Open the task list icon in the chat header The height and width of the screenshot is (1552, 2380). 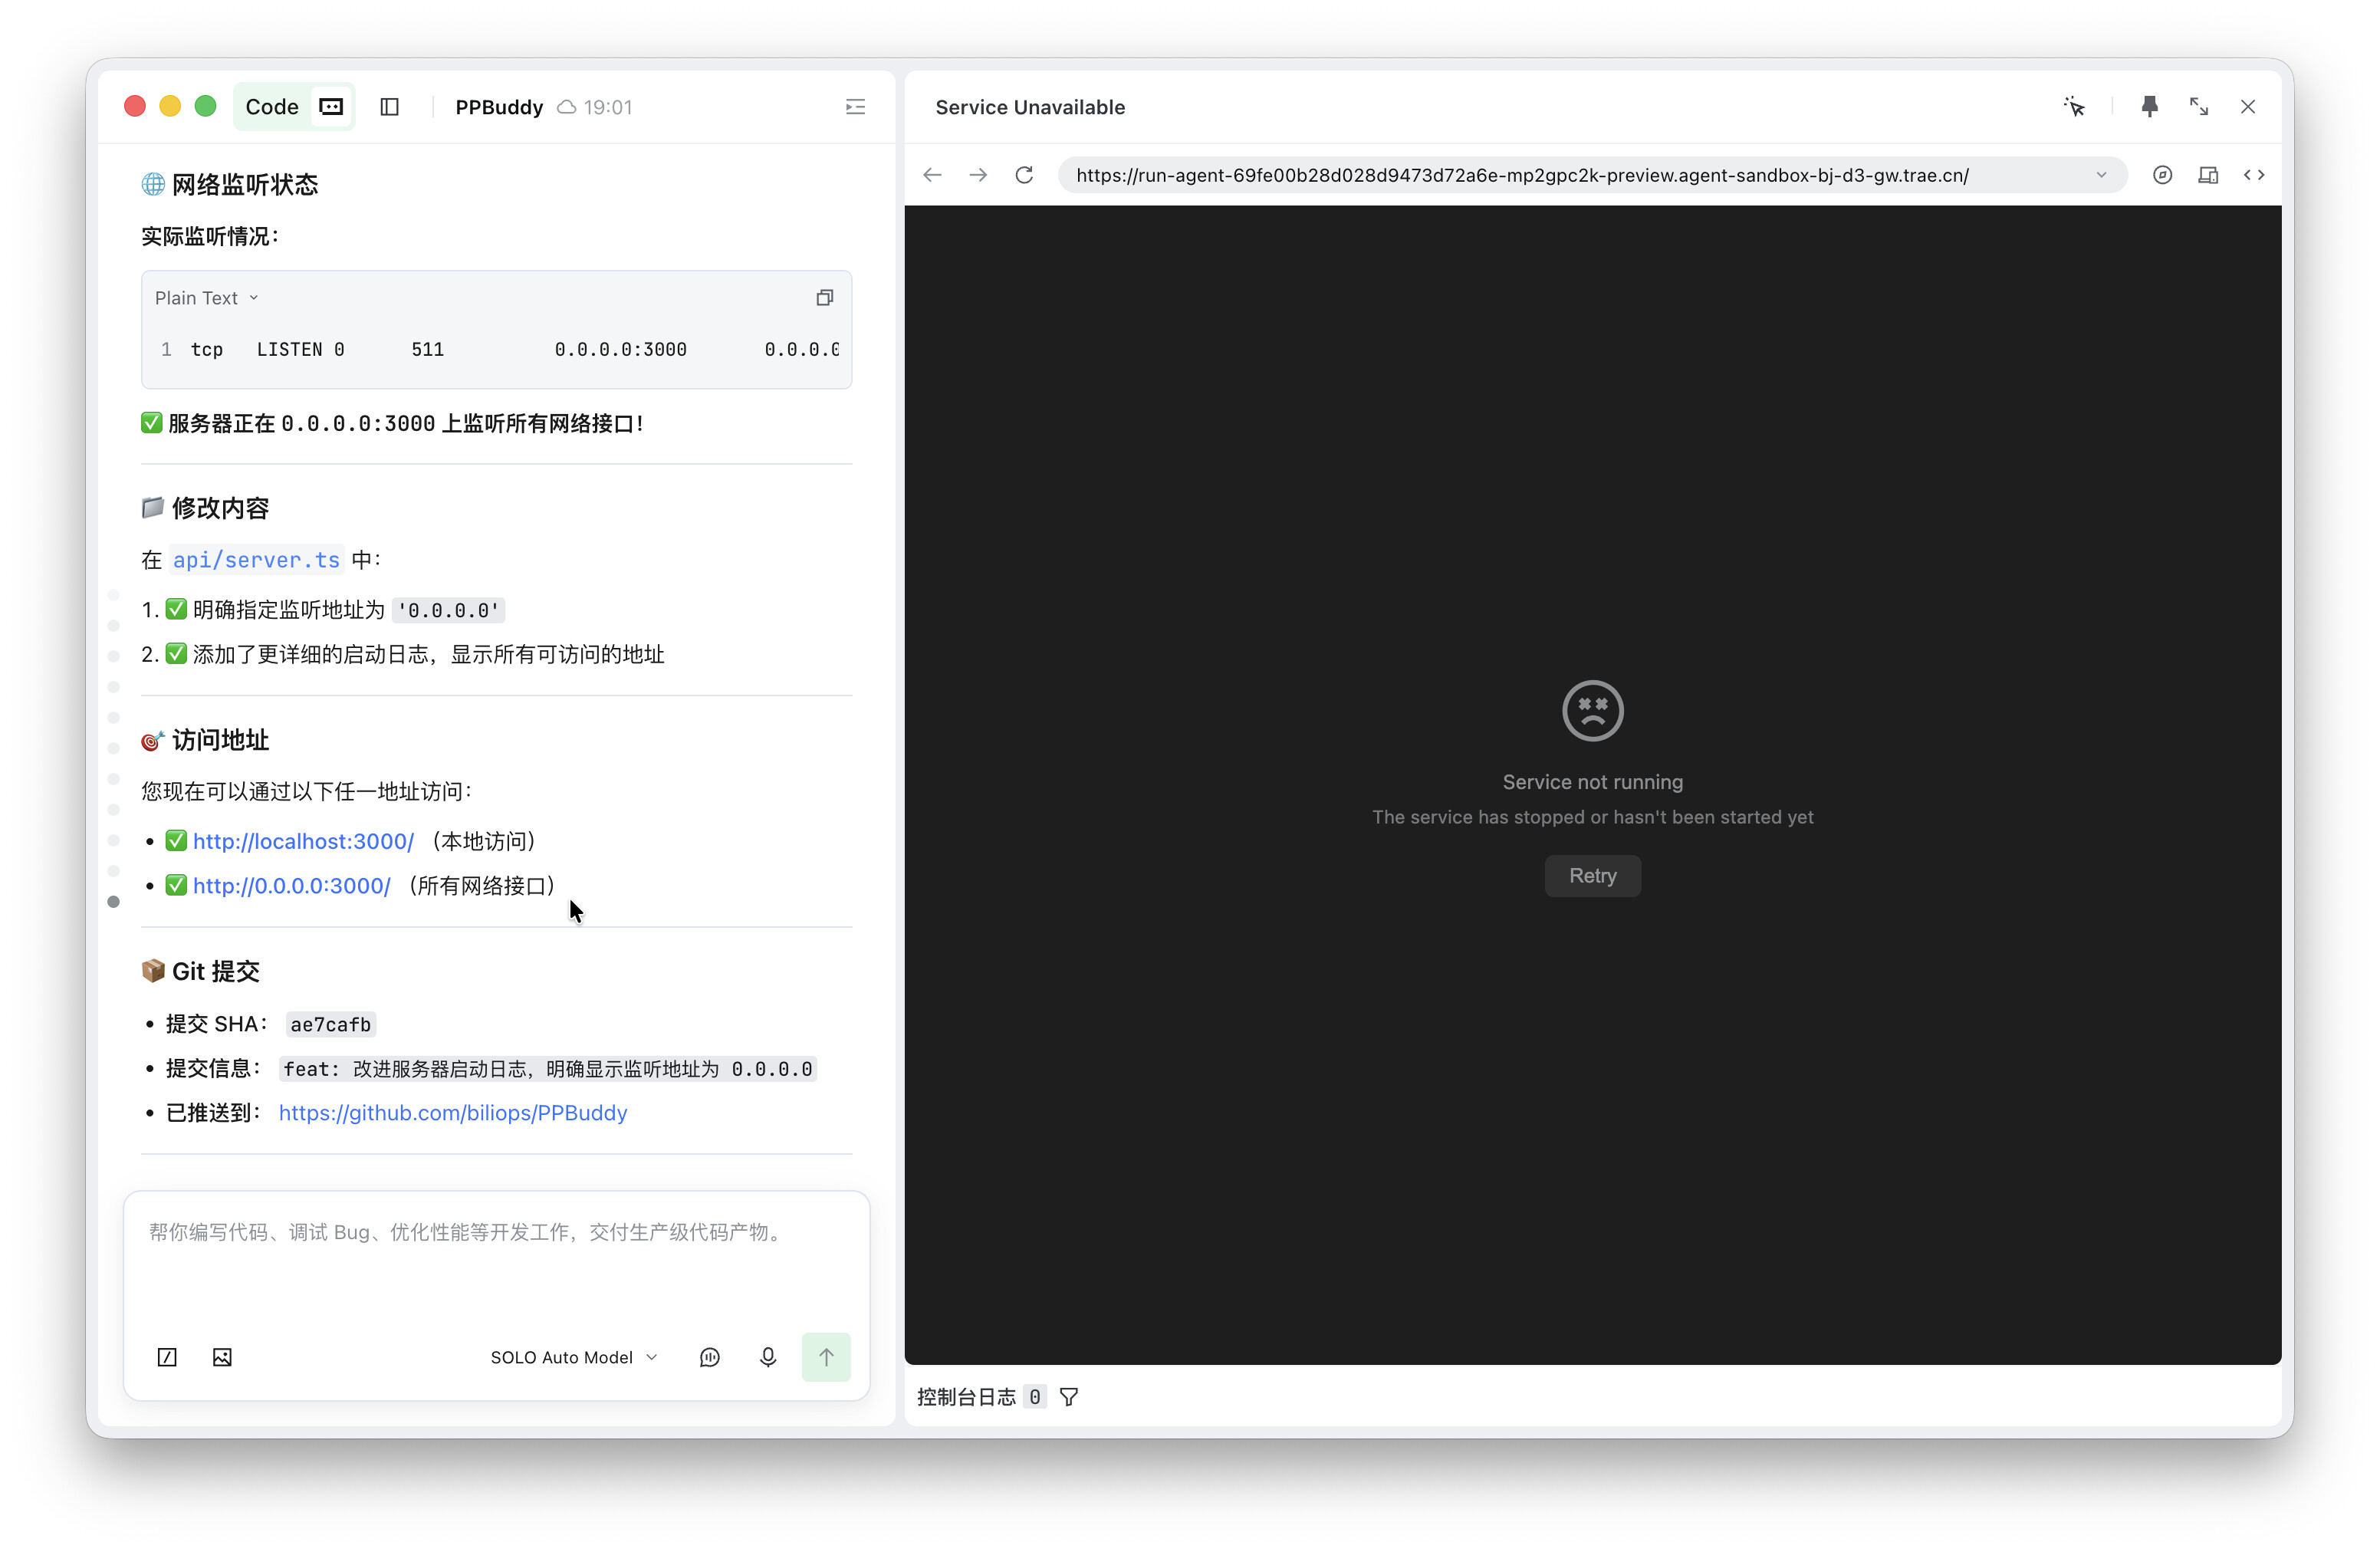(855, 107)
